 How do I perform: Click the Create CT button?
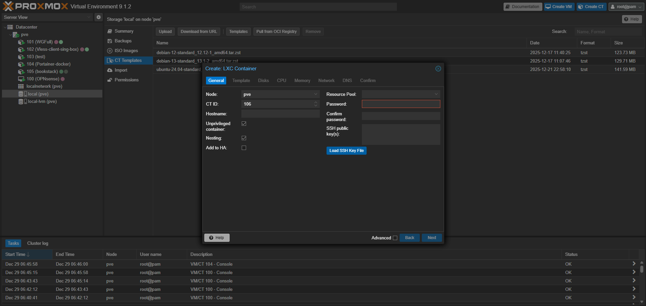click(x=591, y=7)
